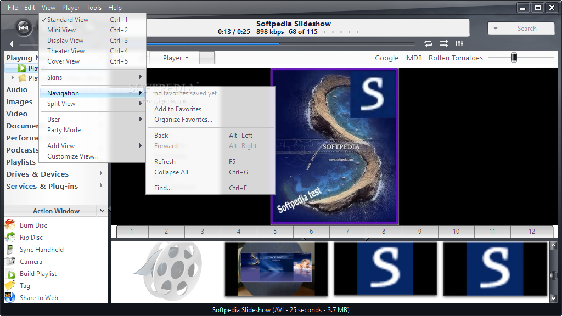The width and height of the screenshot is (562, 316).
Task: Choose Find... in submenu
Action: pyautogui.click(x=210, y=188)
